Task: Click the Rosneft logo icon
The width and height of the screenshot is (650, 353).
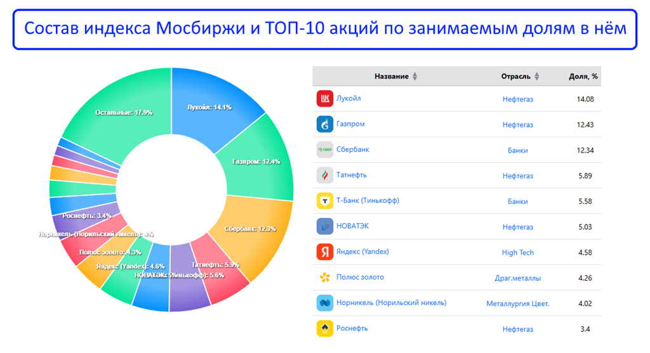Action: click(x=324, y=328)
